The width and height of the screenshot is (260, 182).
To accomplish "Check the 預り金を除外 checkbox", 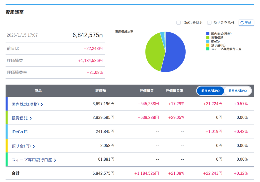I will (209, 23).
